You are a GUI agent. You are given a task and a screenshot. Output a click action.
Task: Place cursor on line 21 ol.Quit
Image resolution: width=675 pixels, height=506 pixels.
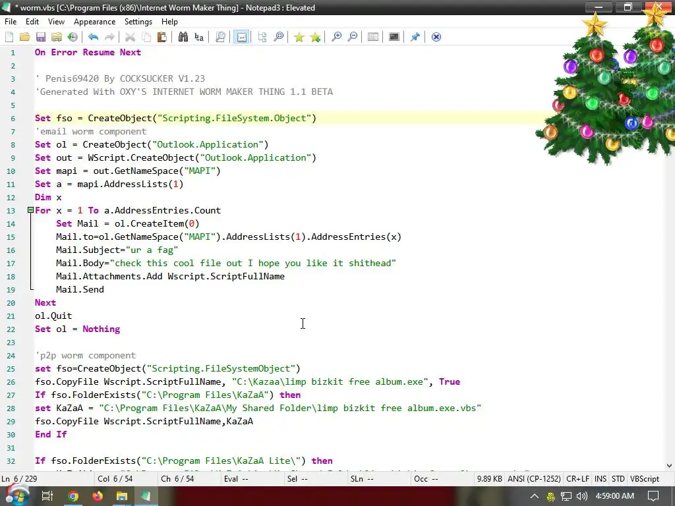53,316
